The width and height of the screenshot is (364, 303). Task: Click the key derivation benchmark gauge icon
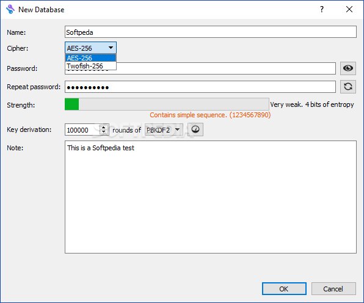(x=195, y=130)
